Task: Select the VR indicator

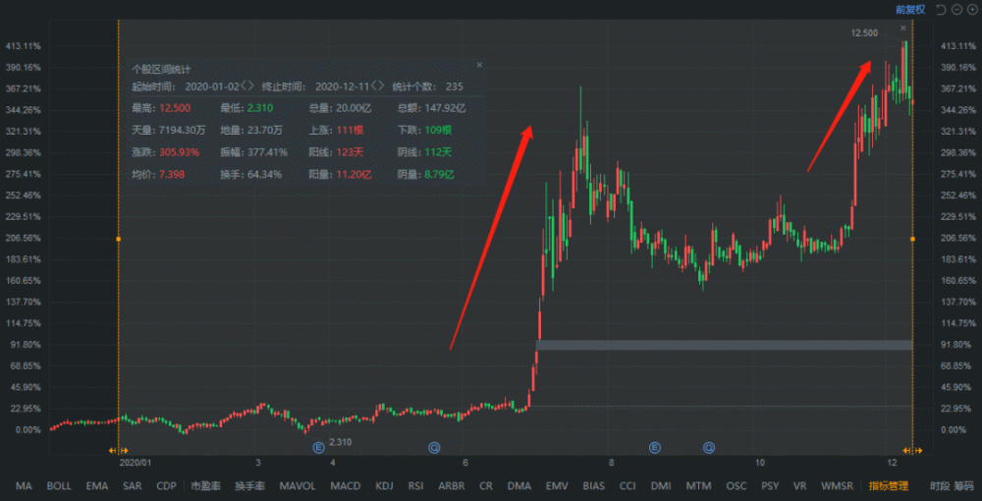Action: (799, 486)
